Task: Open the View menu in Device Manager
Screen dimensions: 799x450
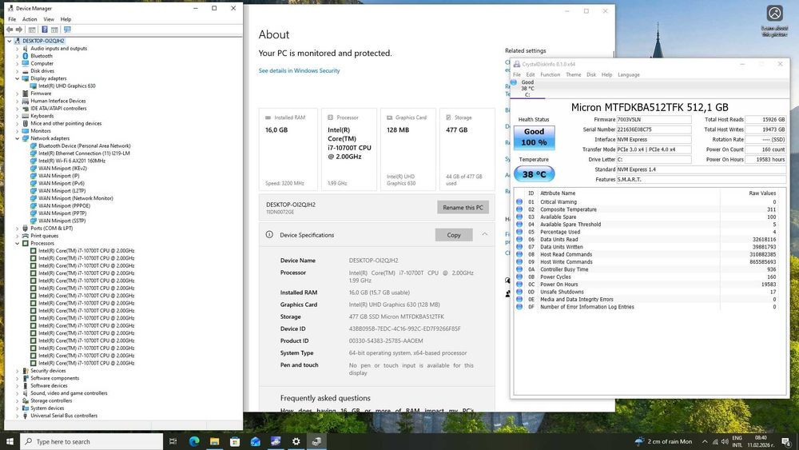Action: 49,19
